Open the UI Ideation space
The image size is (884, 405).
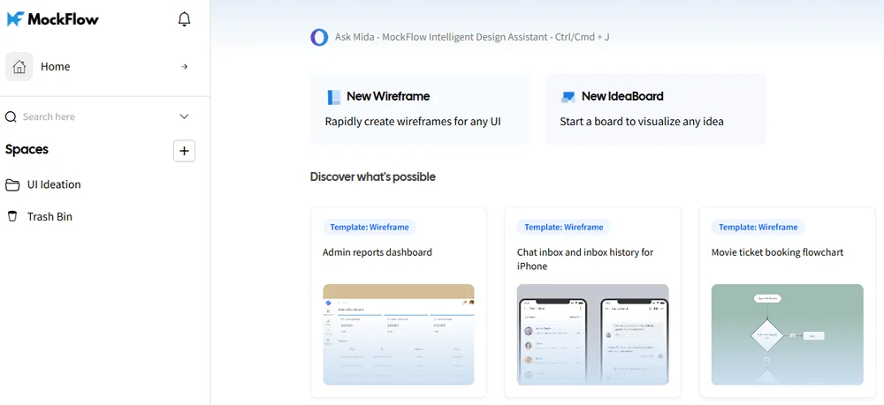(x=54, y=184)
